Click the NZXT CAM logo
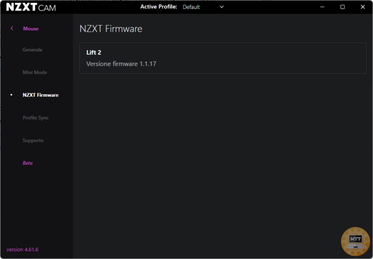 [31, 7]
